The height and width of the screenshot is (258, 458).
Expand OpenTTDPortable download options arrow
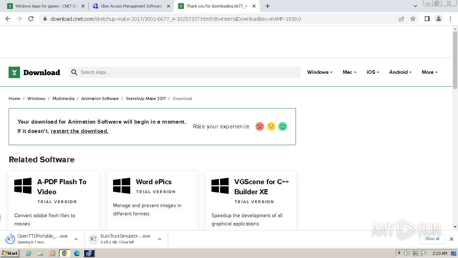76,239
